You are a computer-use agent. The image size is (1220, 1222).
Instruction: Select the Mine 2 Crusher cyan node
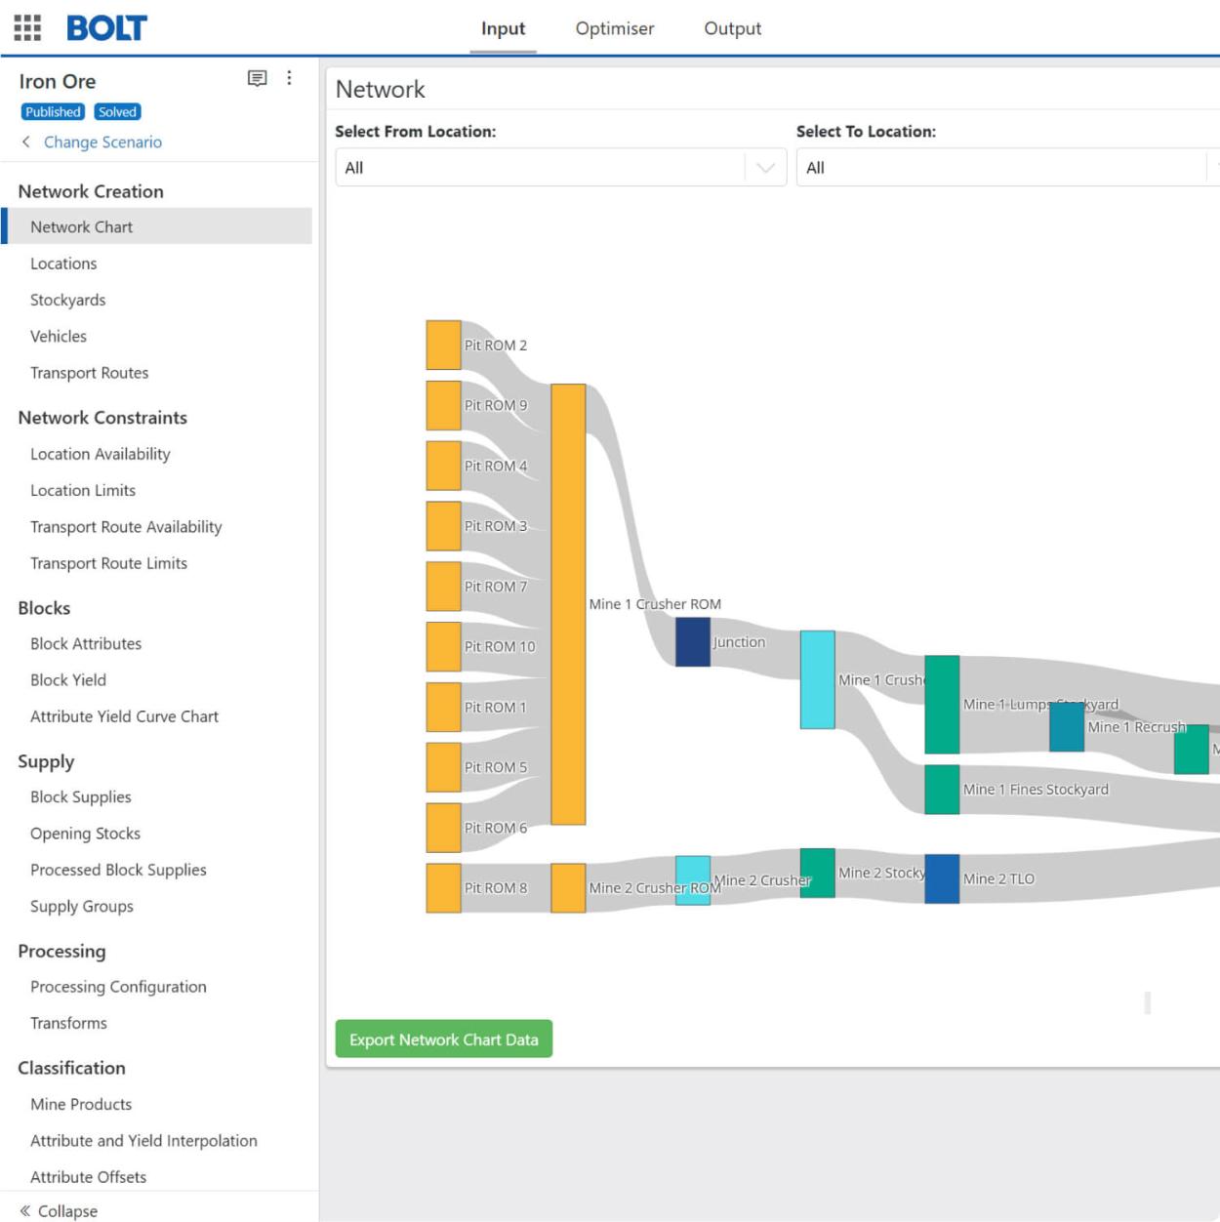click(x=693, y=880)
